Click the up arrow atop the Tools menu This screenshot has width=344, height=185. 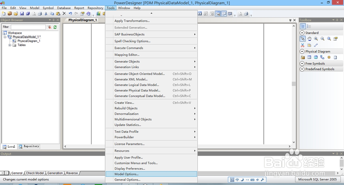pyautogui.click(x=151, y=13)
